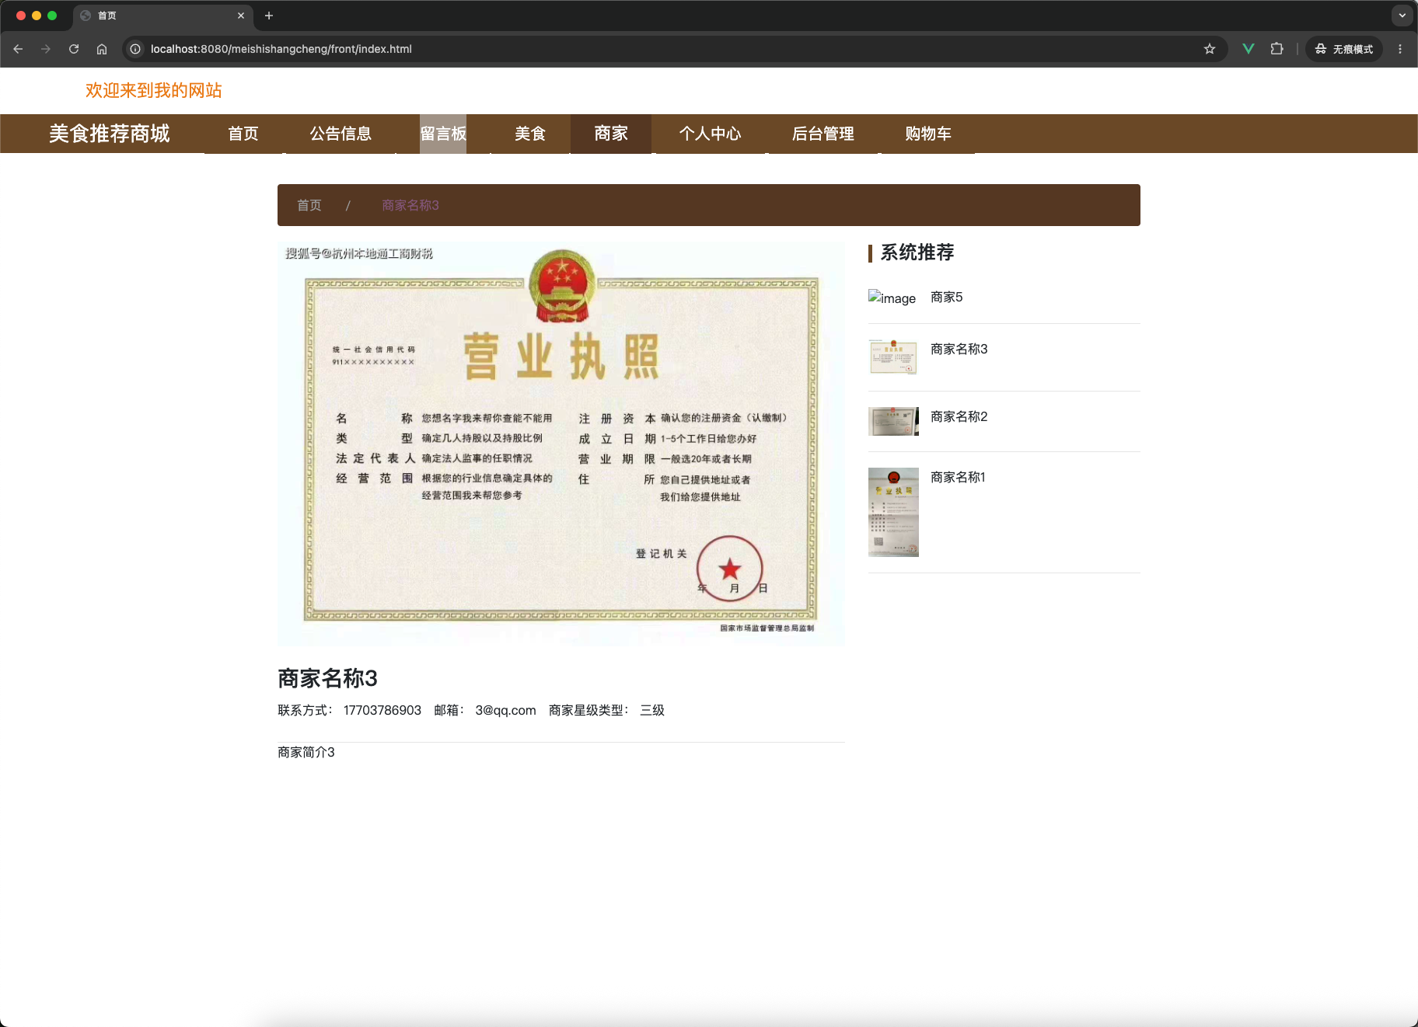Click the 美食推荐商城 site title
Image resolution: width=1418 pixels, height=1027 pixels.
tap(109, 134)
